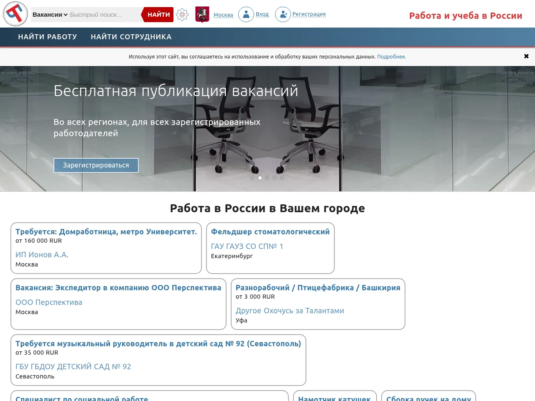The height and width of the screenshot is (401, 535).
Task: Select the third carousel slide dot
Action: pyautogui.click(x=267, y=178)
